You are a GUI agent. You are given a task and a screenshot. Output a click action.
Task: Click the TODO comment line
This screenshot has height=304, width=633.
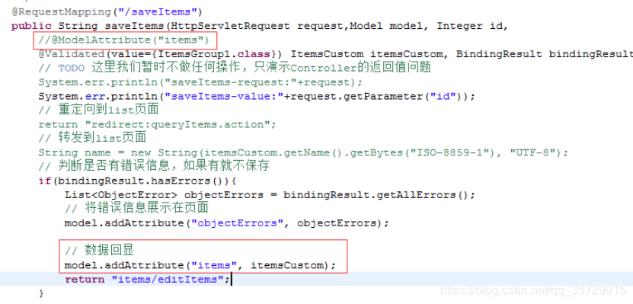coord(235,68)
